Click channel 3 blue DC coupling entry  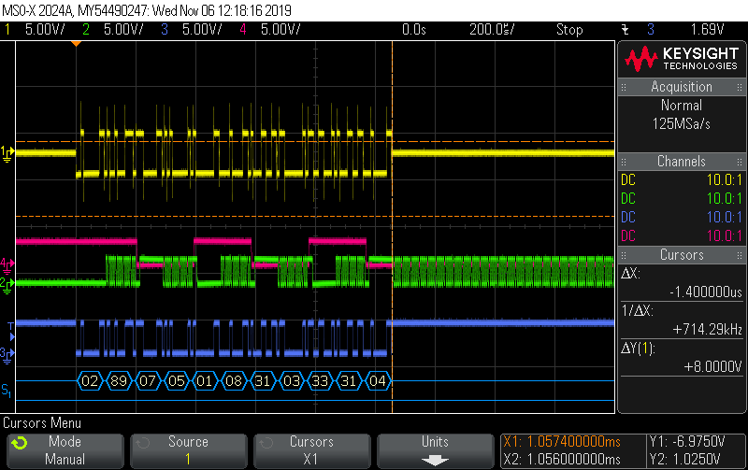682,217
